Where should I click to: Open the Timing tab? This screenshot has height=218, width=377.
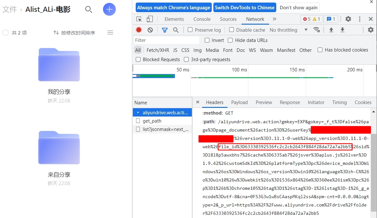pyautogui.click(x=339, y=102)
